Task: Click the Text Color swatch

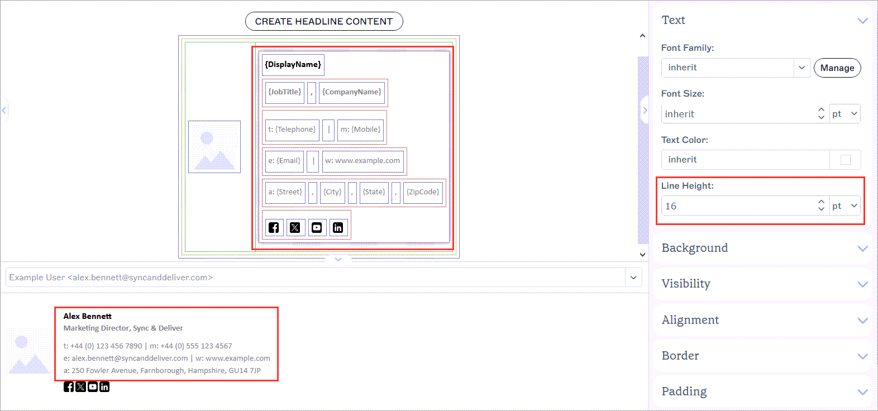Action: (x=845, y=160)
